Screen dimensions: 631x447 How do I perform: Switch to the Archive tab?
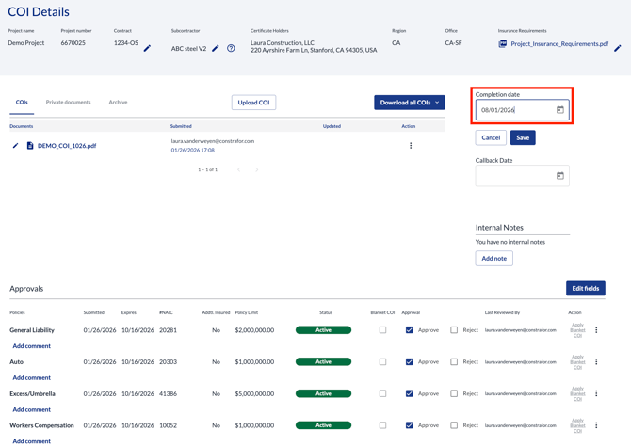[x=118, y=102]
